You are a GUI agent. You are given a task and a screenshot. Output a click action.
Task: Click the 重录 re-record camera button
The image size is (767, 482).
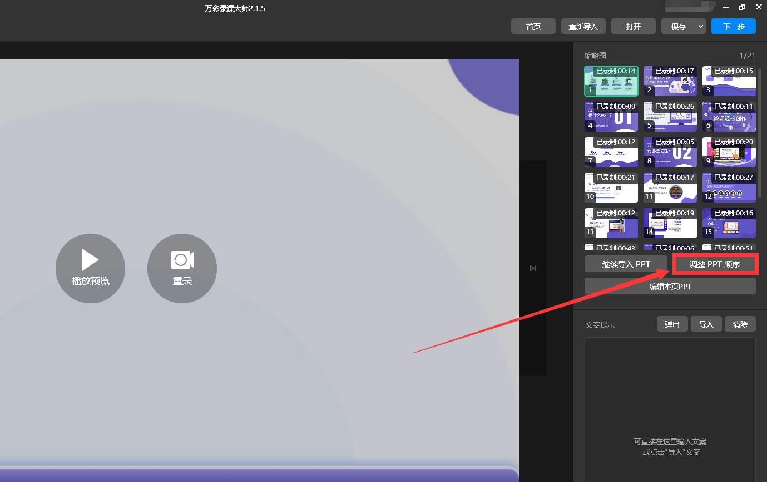pos(182,269)
